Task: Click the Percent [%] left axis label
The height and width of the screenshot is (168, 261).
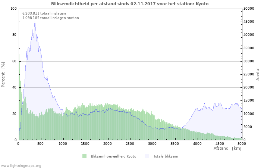Action: (x=3, y=74)
